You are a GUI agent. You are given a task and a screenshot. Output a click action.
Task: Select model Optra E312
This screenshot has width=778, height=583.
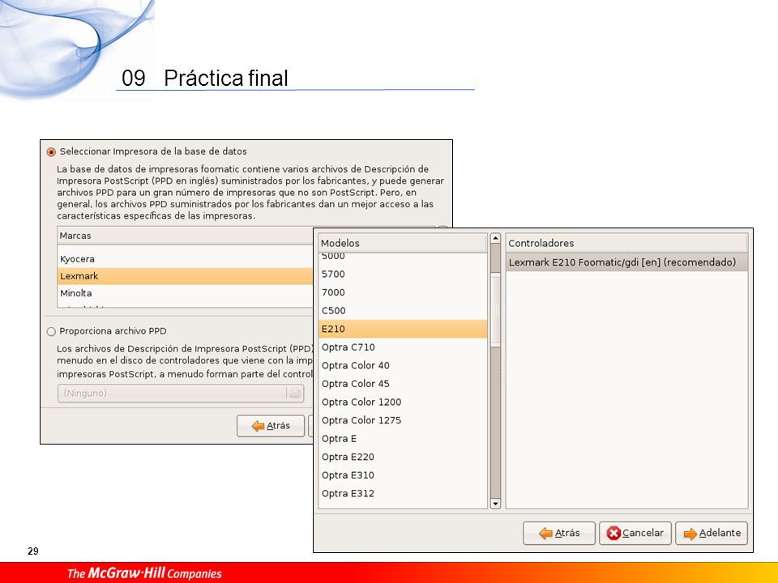click(403, 493)
